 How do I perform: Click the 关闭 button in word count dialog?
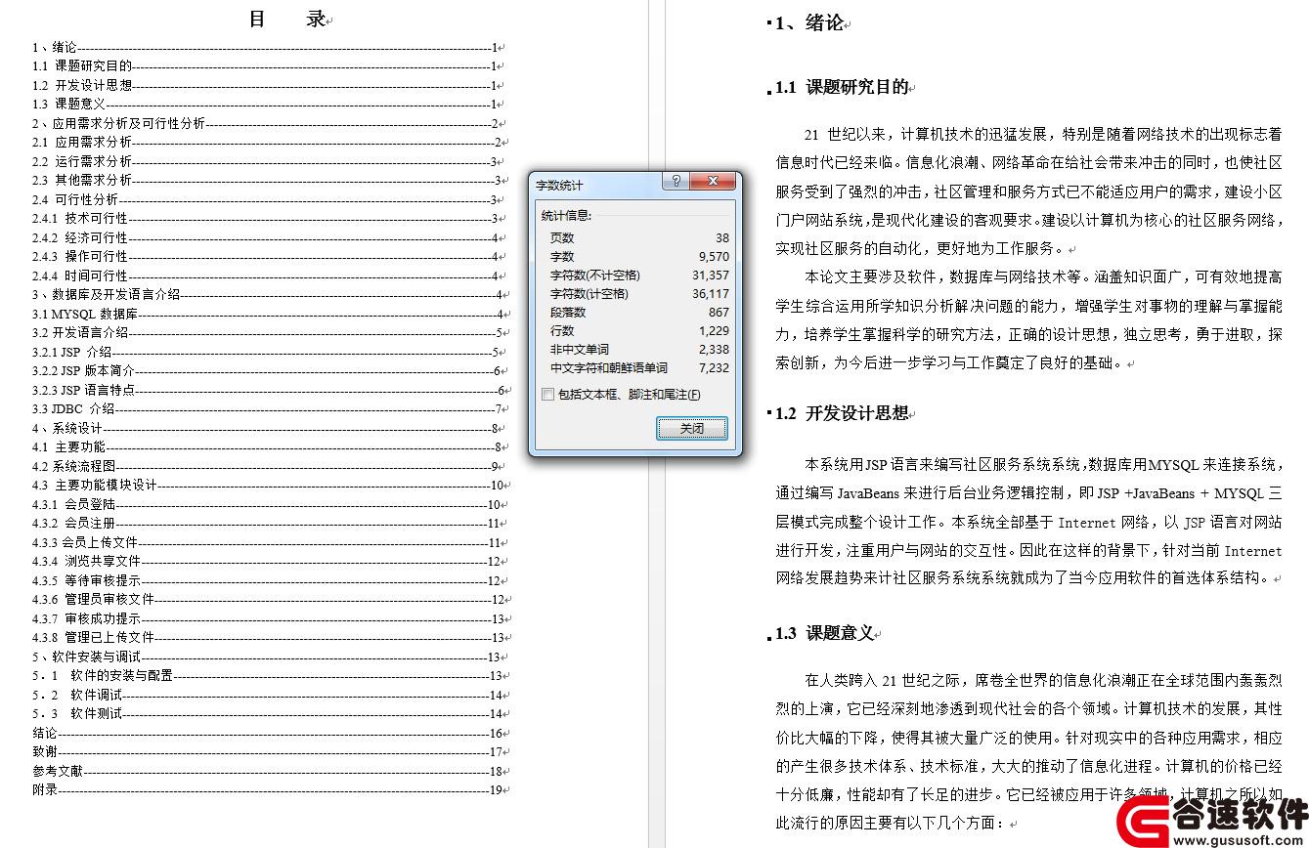pyautogui.click(x=691, y=428)
